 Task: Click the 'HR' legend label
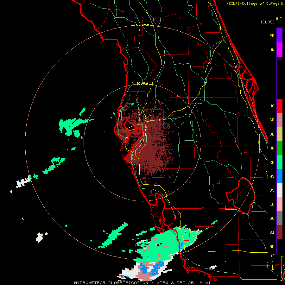point(272,148)
